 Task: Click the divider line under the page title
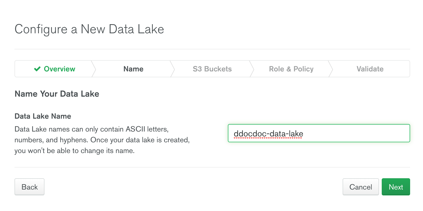pos(212,49)
